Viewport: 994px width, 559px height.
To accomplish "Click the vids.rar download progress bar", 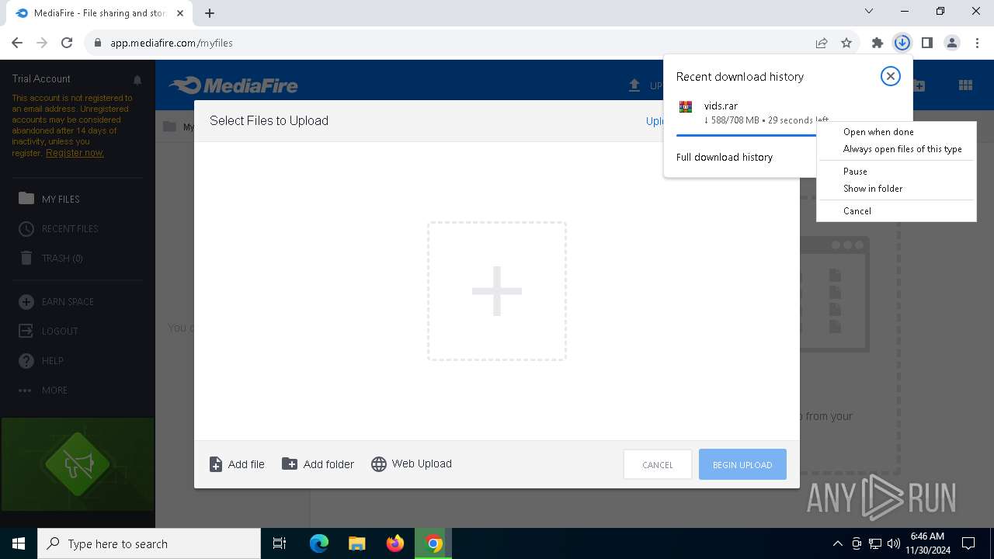I will [x=746, y=135].
